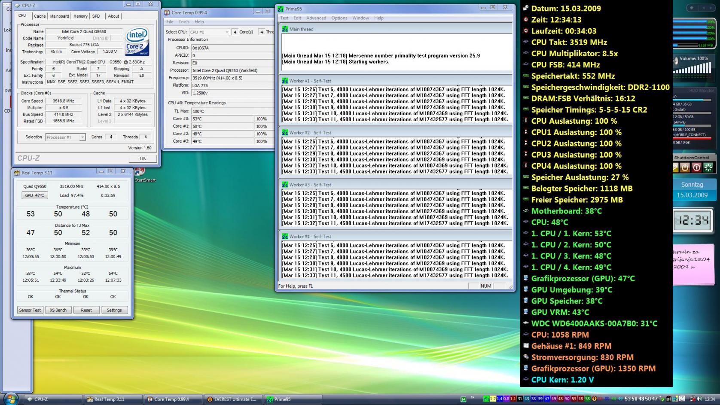Click the Worker #1 Self-Test window icon

(285, 81)
